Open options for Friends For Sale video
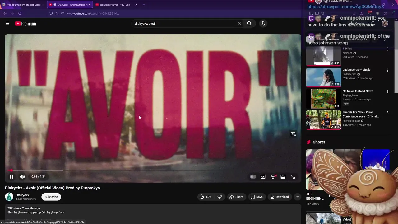 tap(388, 113)
